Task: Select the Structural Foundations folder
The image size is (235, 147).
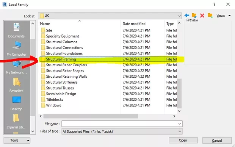Action: [x=64, y=53]
